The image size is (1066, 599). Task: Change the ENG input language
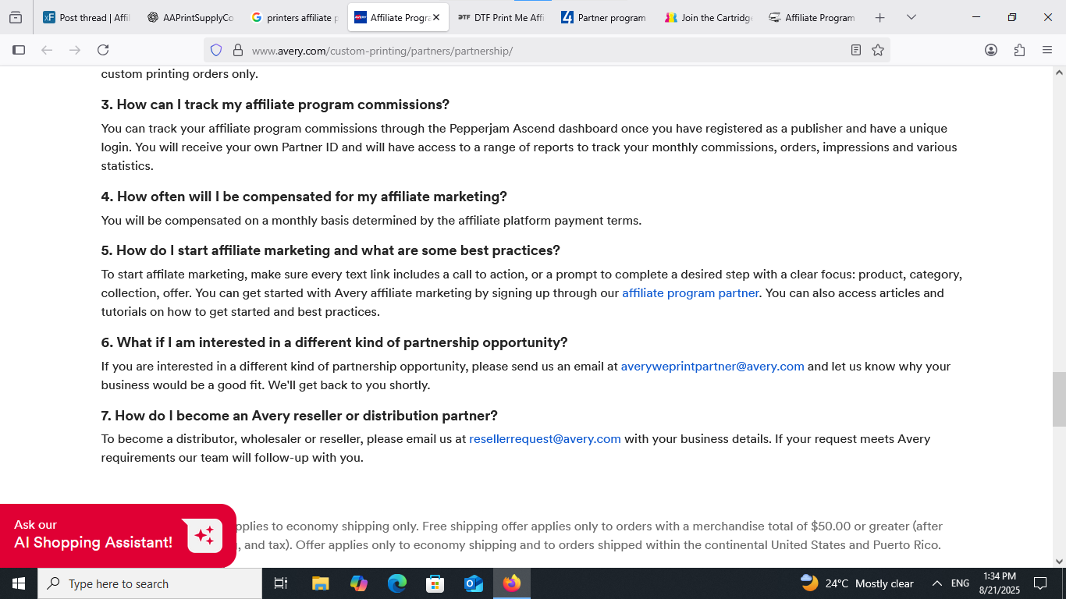960,583
